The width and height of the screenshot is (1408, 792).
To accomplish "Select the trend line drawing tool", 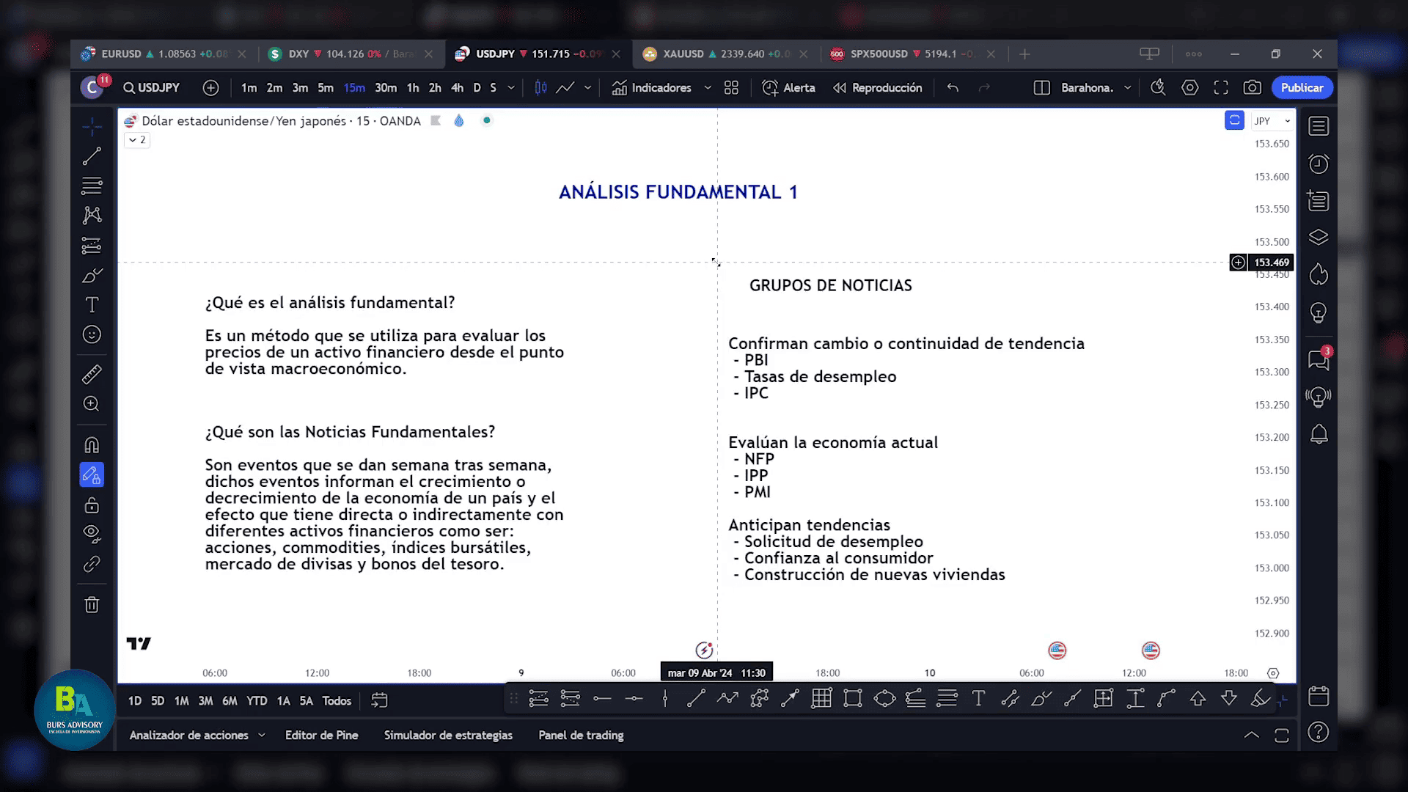I will click(92, 156).
